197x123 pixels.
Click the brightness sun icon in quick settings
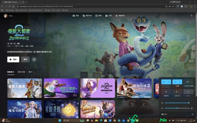(162, 103)
